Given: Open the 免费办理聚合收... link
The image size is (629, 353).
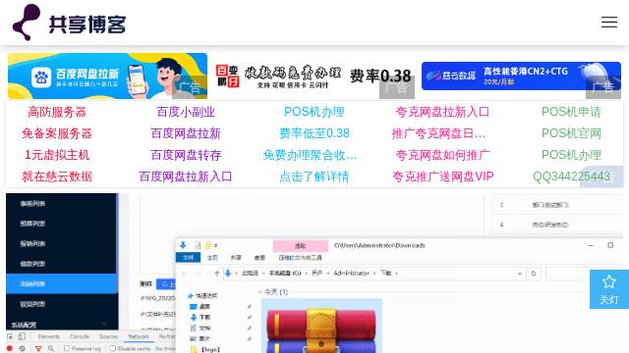Looking at the screenshot, I should 310,155.
